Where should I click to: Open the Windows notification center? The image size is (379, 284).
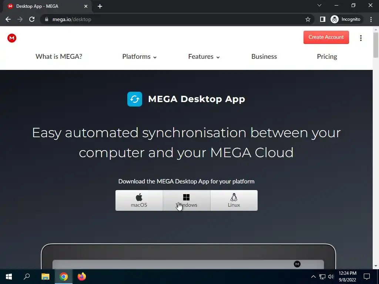click(x=367, y=277)
